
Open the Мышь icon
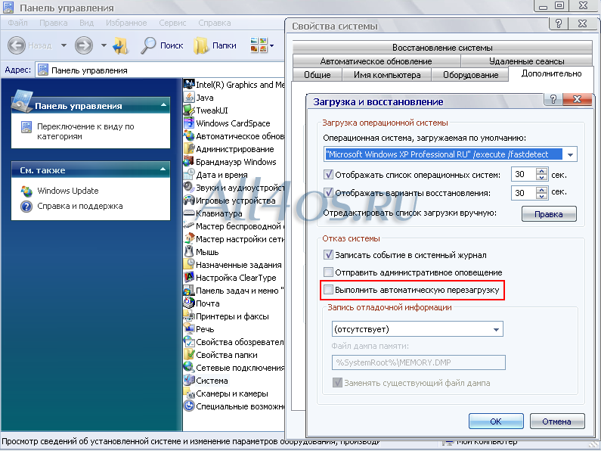[x=189, y=252]
